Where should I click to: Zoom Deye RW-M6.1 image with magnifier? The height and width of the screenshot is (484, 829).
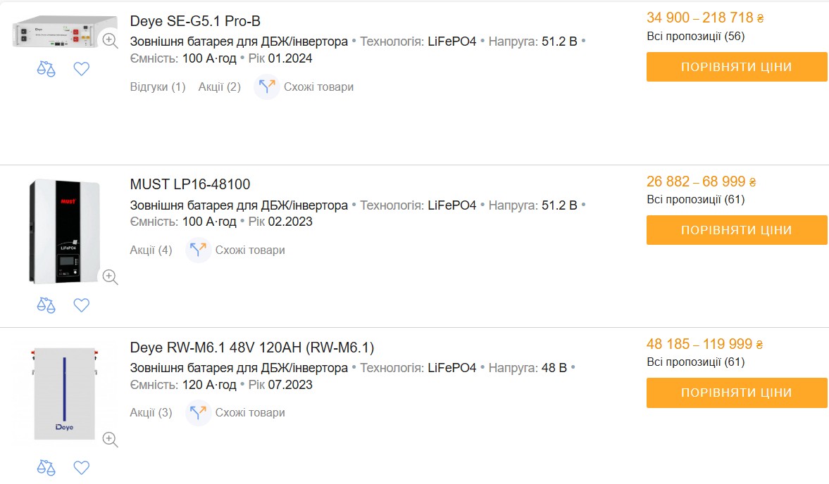(x=110, y=440)
